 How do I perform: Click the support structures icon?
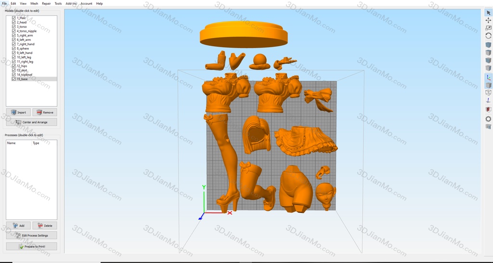click(x=488, y=127)
